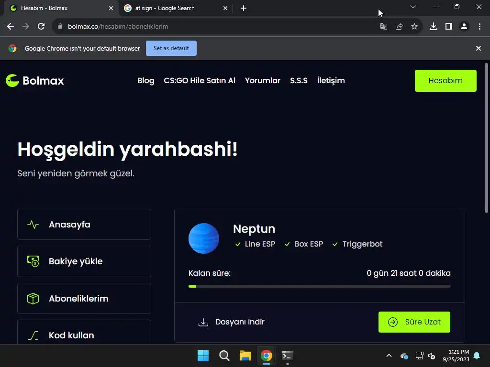Open Yorumlar nav link
This screenshot has height=367, width=490.
263,80
